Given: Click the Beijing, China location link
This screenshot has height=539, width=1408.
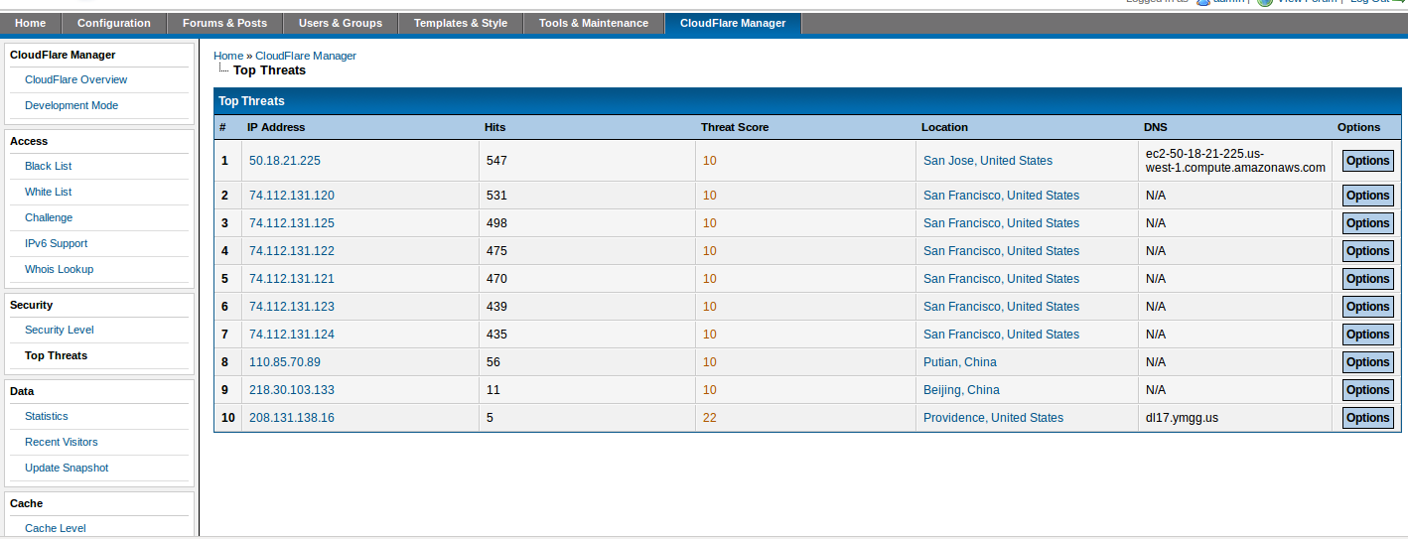Looking at the screenshot, I should pyautogui.click(x=961, y=390).
